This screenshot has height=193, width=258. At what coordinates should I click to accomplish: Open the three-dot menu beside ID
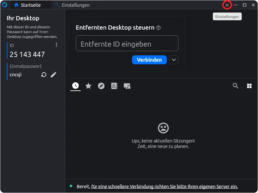pos(56,45)
